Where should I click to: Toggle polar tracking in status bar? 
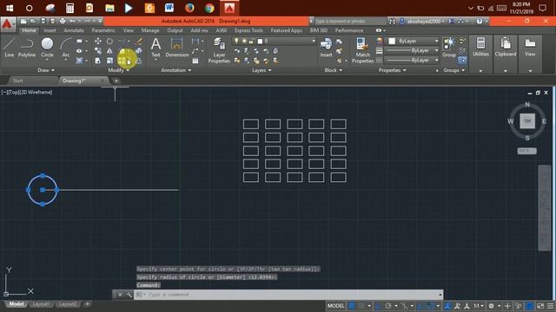click(x=388, y=306)
